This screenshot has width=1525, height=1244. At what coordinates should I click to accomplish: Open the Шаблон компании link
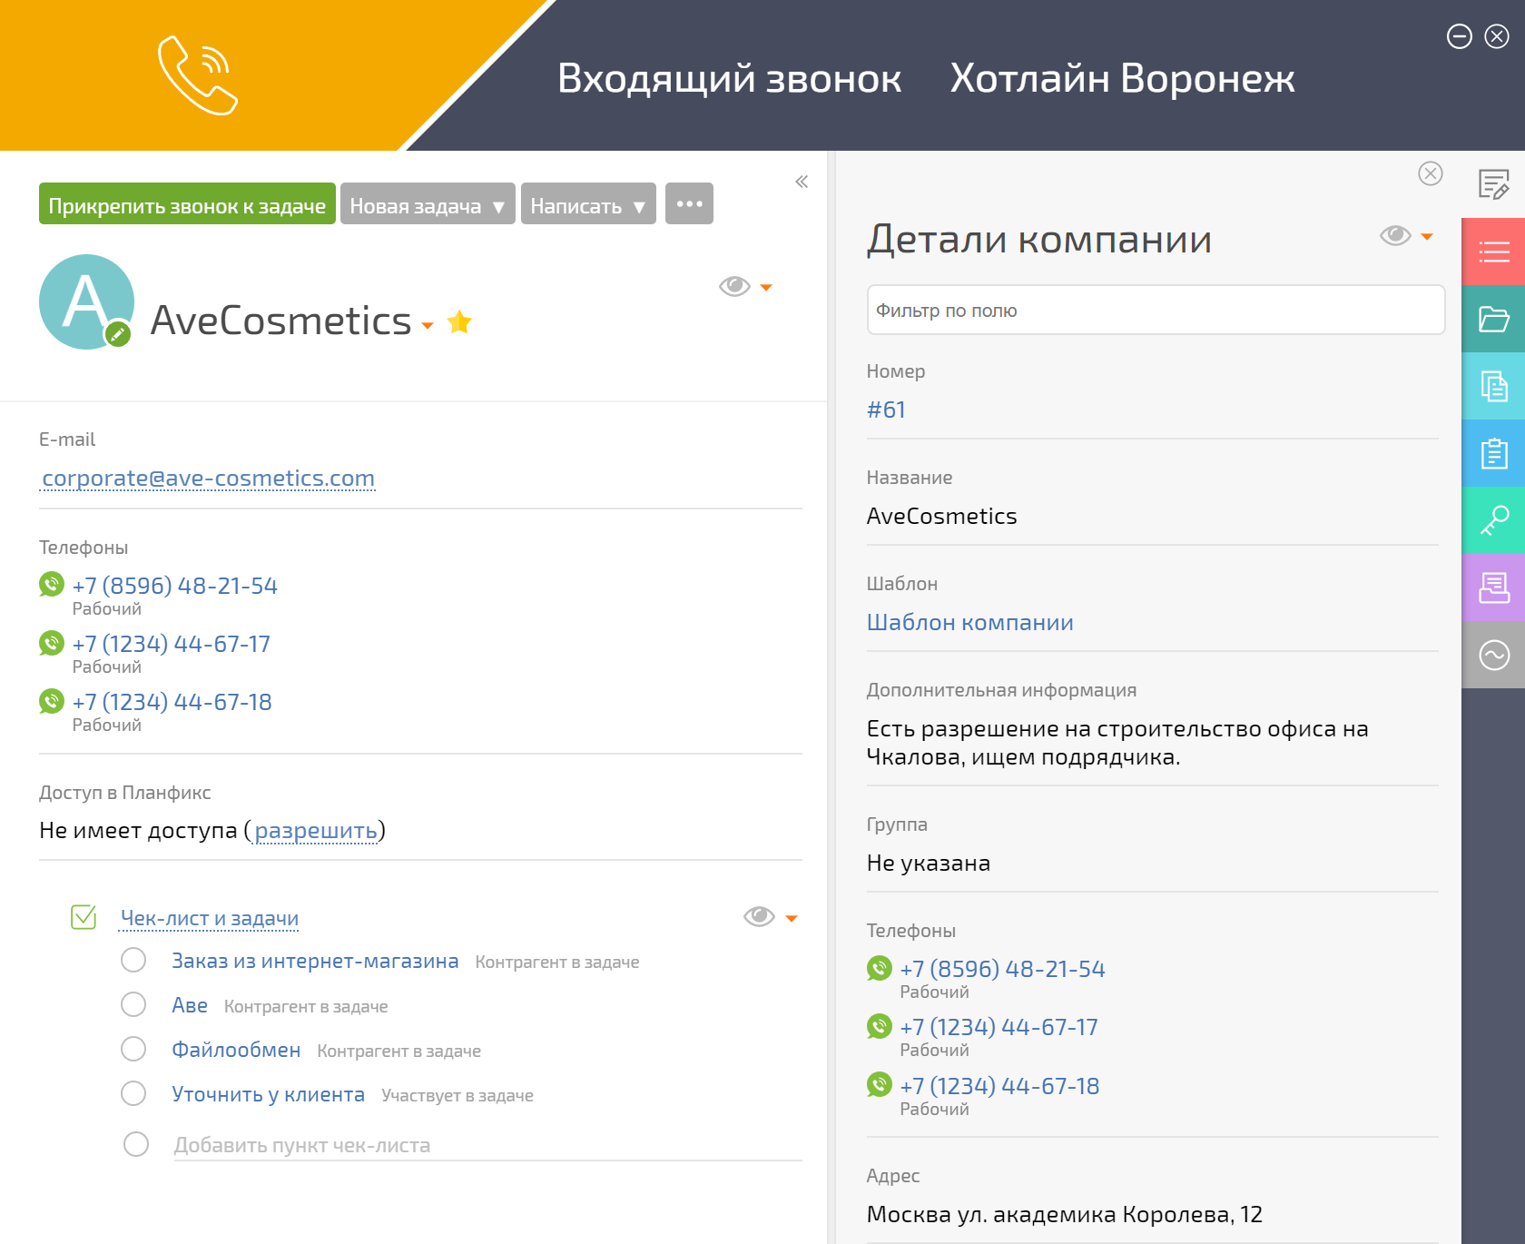(x=969, y=622)
